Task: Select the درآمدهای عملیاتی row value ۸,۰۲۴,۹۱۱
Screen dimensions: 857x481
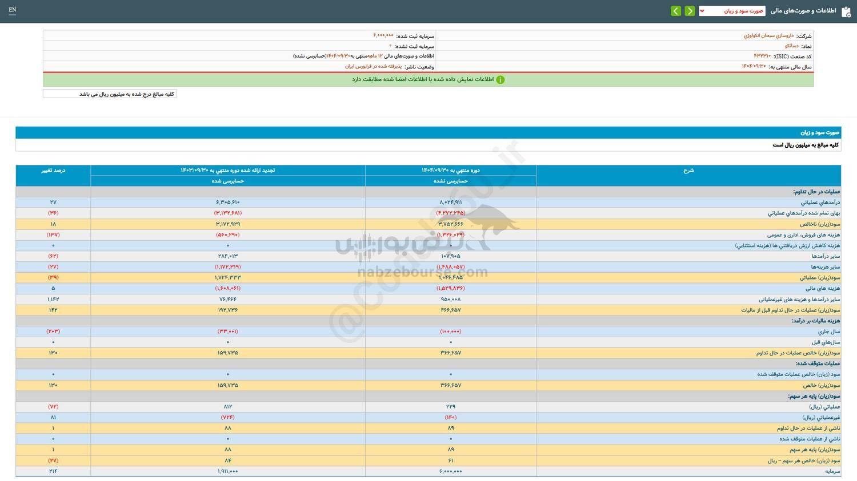Action: 450,202
